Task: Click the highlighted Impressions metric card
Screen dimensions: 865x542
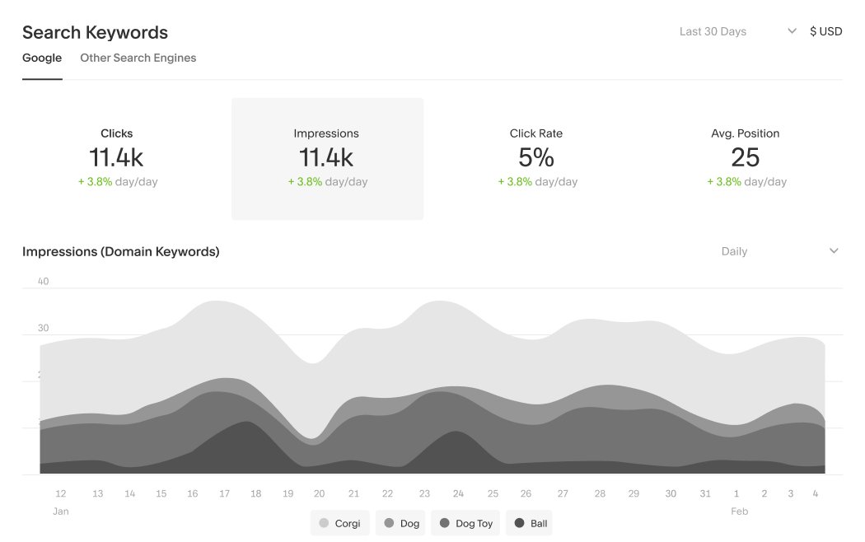Action: pyautogui.click(x=327, y=157)
